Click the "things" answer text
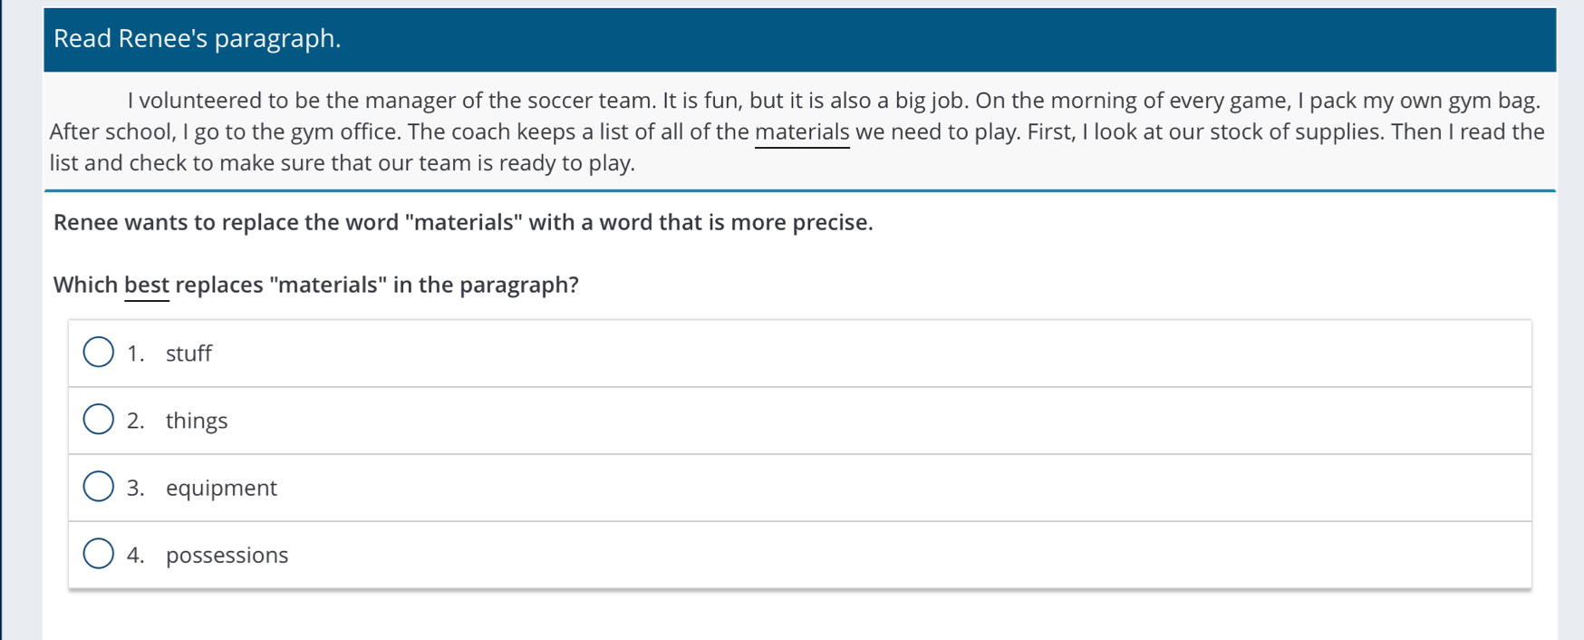 197,421
